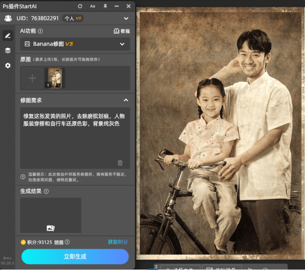Open the layers stack icon in sidebar
The width and height of the screenshot is (305, 270).
click(x=8, y=51)
